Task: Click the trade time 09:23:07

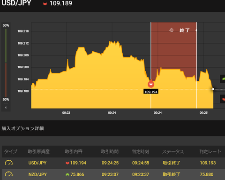Action: click(110, 174)
